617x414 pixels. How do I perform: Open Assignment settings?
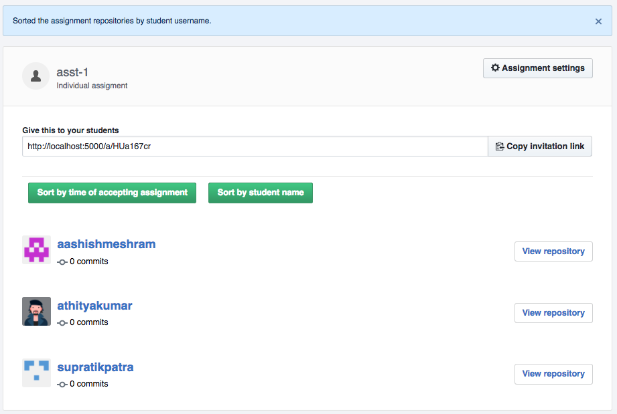point(537,68)
